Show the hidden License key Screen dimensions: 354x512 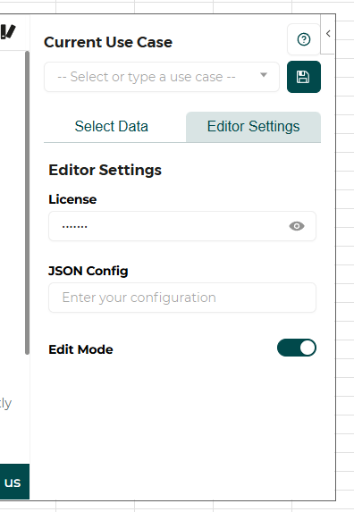(297, 226)
